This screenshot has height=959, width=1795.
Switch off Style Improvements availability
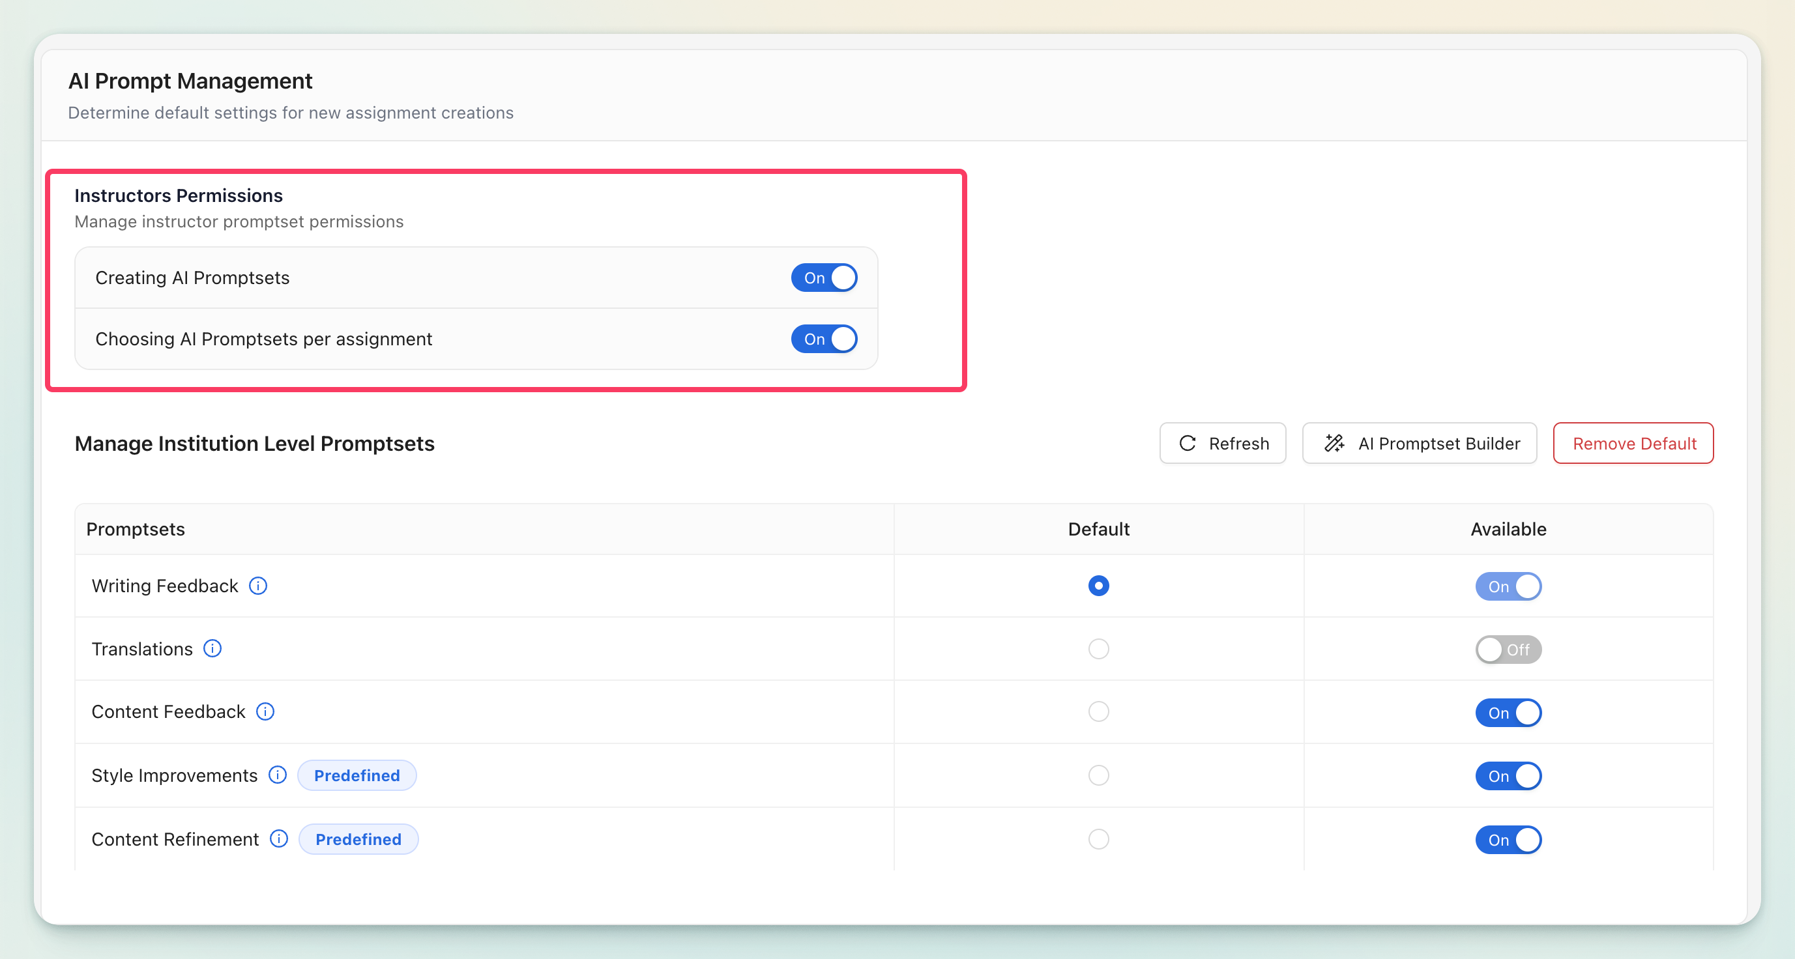(x=1508, y=776)
